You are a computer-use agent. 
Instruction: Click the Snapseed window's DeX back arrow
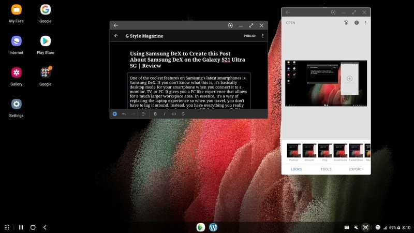point(288,12)
